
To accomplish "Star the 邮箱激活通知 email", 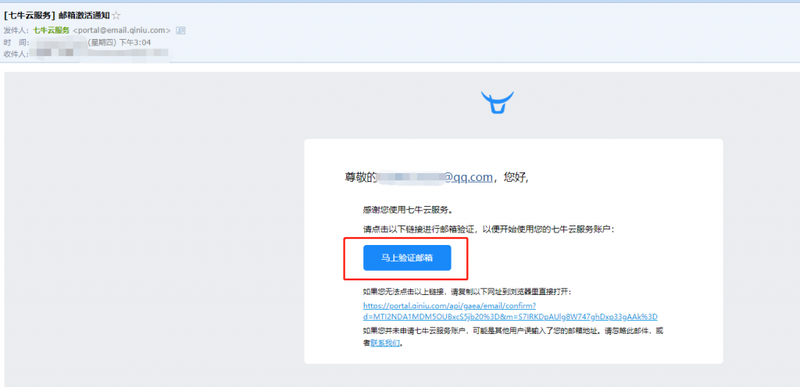I will (x=116, y=16).
